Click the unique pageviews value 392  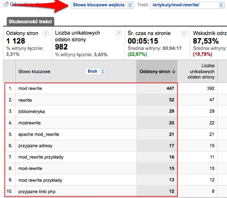click(210, 88)
